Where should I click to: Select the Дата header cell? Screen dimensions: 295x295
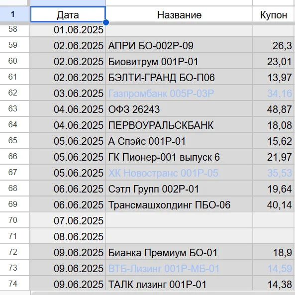pos(68,14)
